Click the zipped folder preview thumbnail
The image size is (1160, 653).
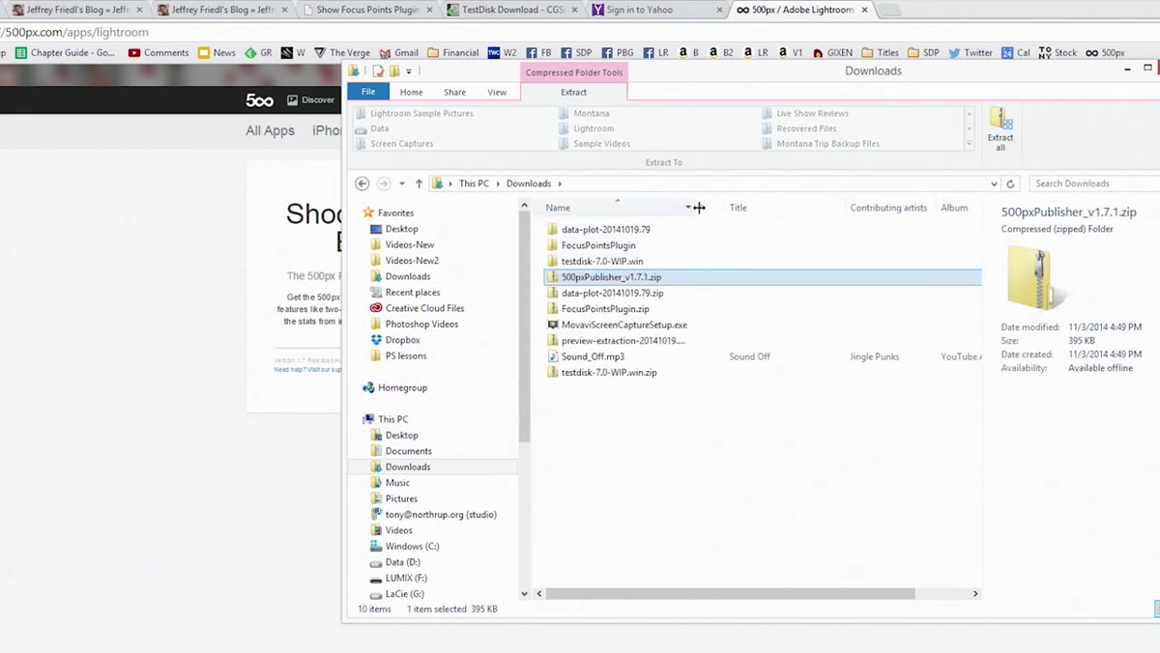(1035, 278)
